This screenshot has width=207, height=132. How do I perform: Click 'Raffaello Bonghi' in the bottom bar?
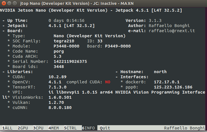184,128
